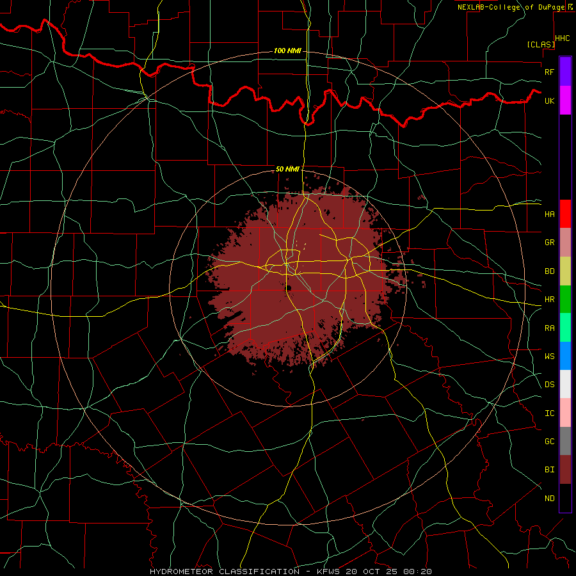Pick the white DS legend swatch
Screen dimensions: 576x576
point(565,384)
